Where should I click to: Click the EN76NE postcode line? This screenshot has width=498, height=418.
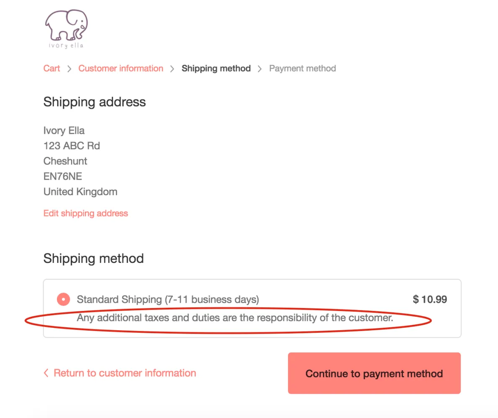[x=63, y=176]
